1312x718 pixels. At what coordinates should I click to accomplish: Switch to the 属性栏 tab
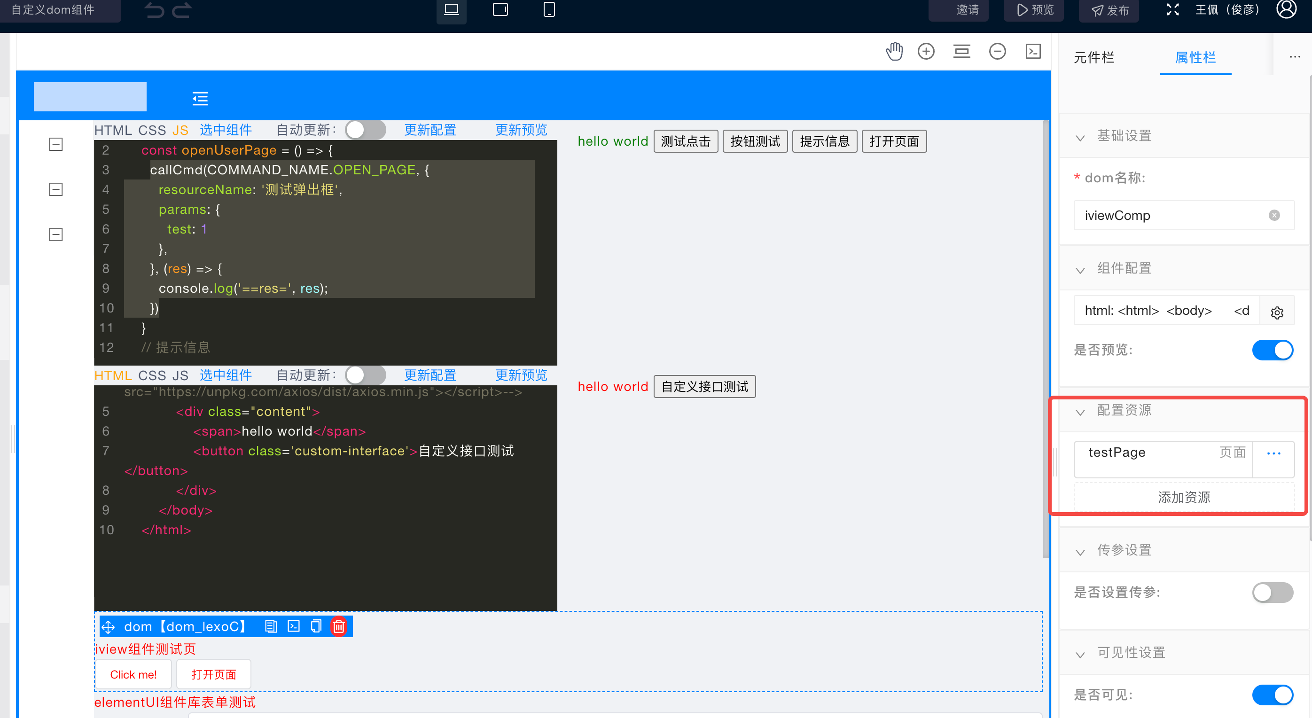click(x=1195, y=57)
